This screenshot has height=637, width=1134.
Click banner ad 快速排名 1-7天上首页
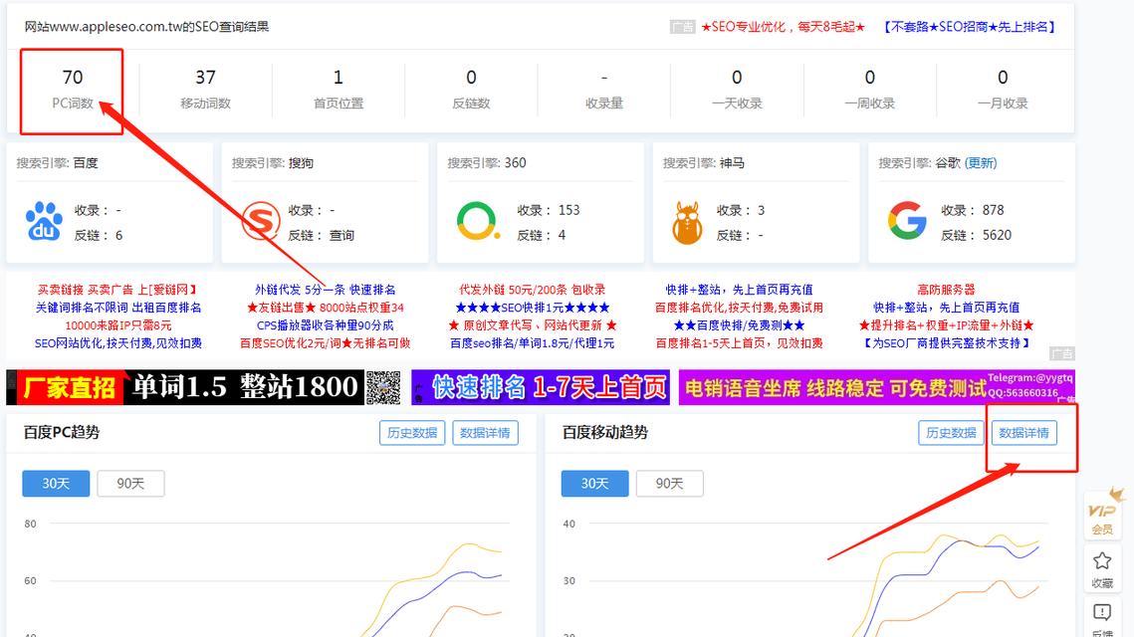click(x=541, y=387)
